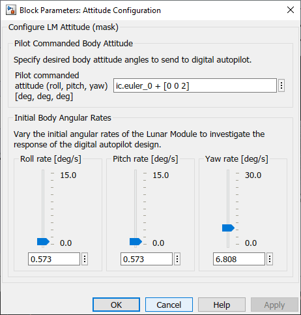This screenshot has height=315, width=301.
Task: Click the 0.0 minimum label on Roll slider
Action: [66, 243]
